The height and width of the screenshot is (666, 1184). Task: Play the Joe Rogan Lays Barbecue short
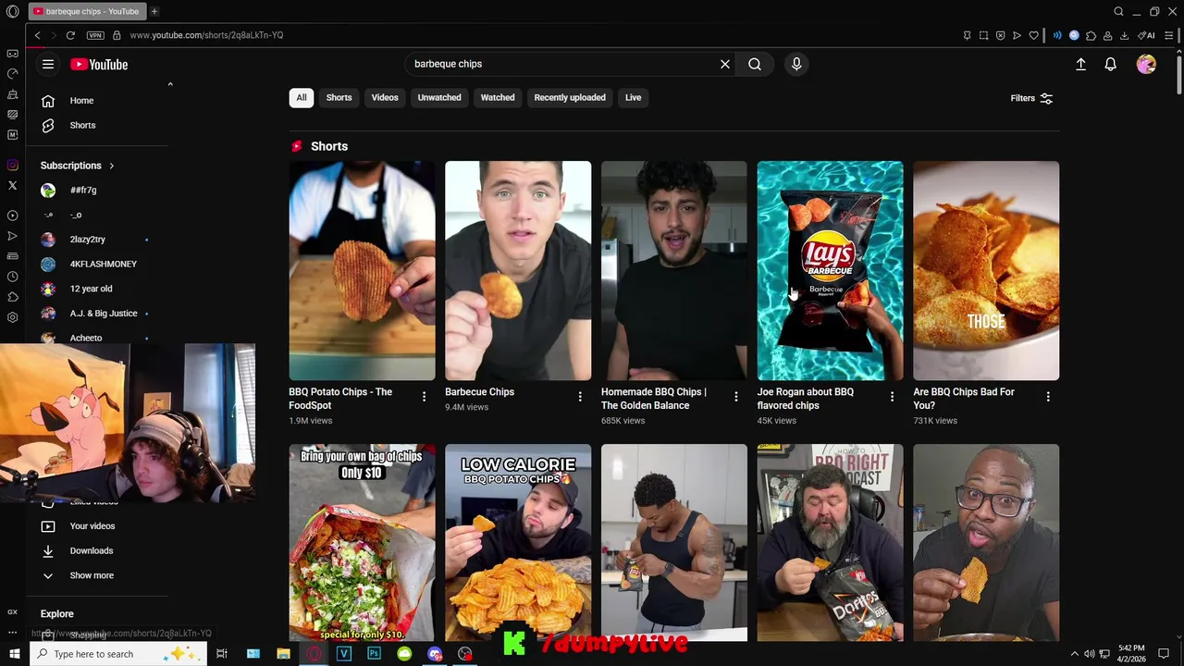(x=830, y=270)
